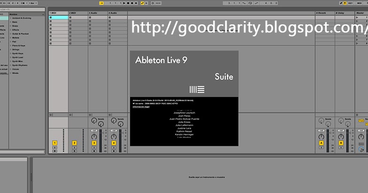
Task: Click the Punch-Out switch icon
Action: (256, 3)
